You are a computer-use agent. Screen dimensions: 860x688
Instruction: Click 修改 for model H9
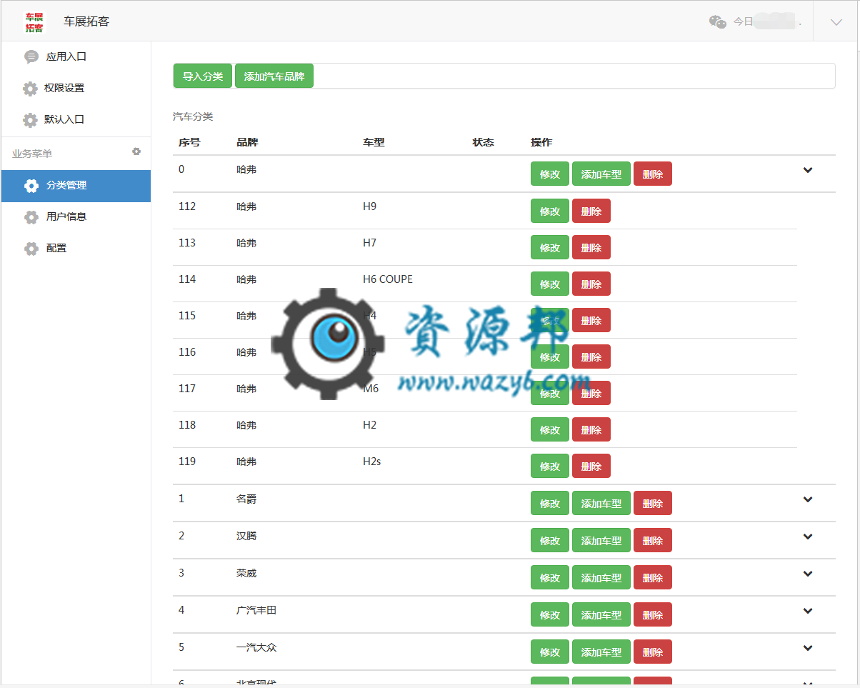(x=550, y=211)
